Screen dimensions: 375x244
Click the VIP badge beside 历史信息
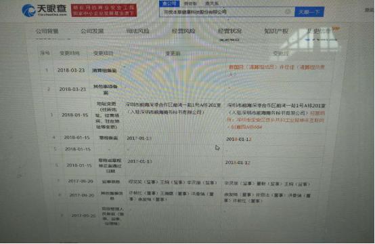click(336, 29)
